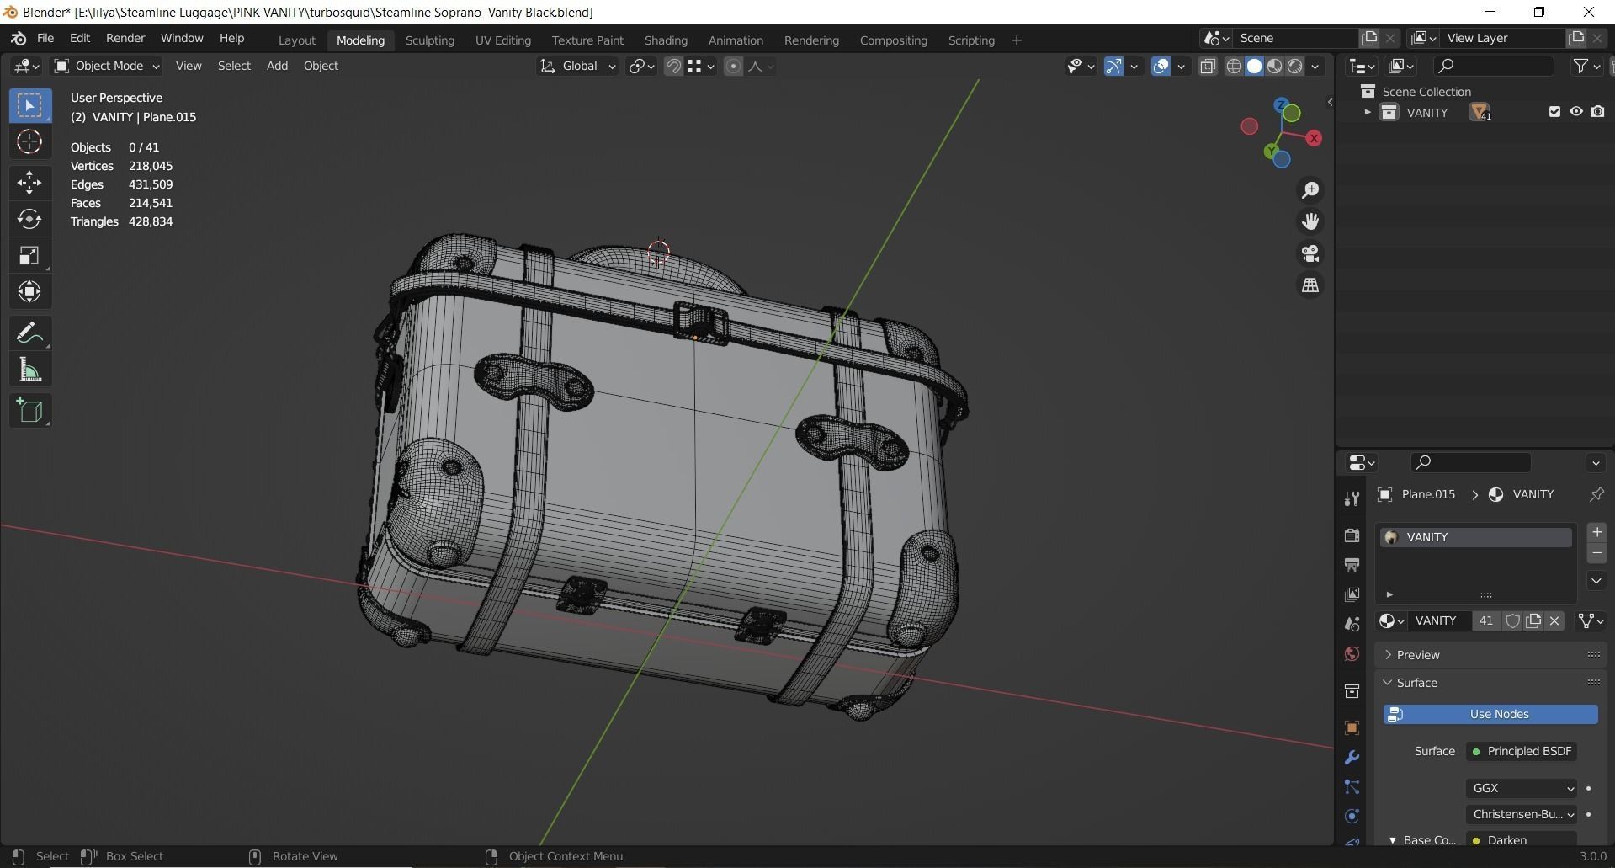
Task: Open the Tool properties tab
Action: [1352, 498]
